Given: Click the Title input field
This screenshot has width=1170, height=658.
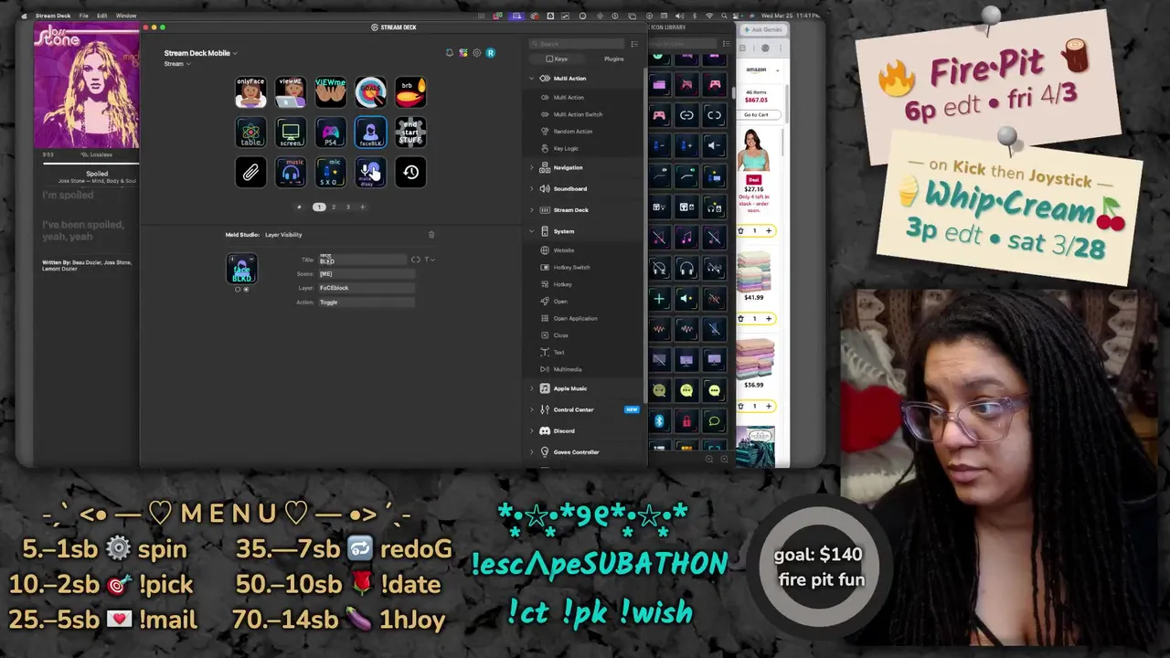Looking at the screenshot, I should pyautogui.click(x=362, y=260).
